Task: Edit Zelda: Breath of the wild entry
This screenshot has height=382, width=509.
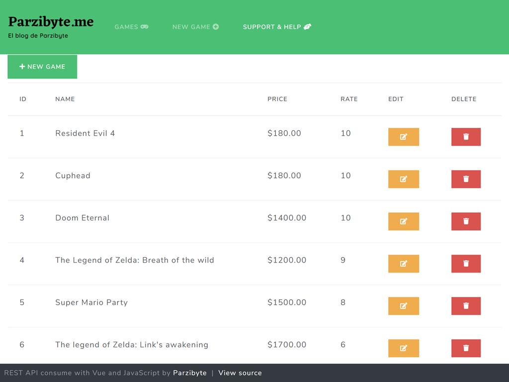Action: (403, 264)
